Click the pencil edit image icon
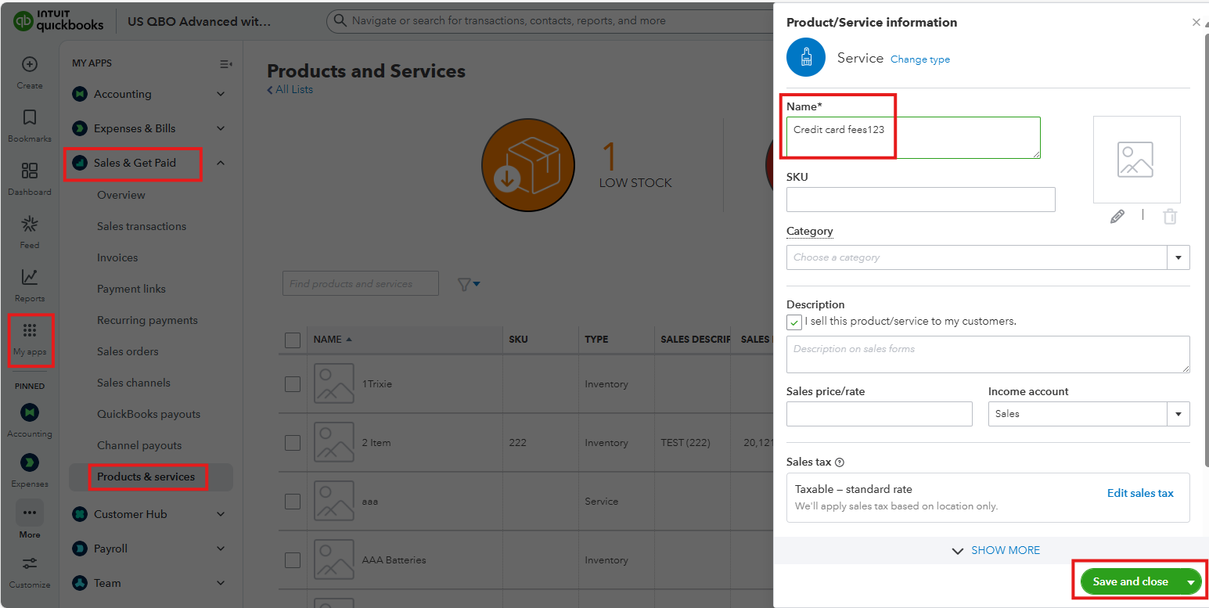Image resolution: width=1209 pixels, height=608 pixels. tap(1117, 217)
